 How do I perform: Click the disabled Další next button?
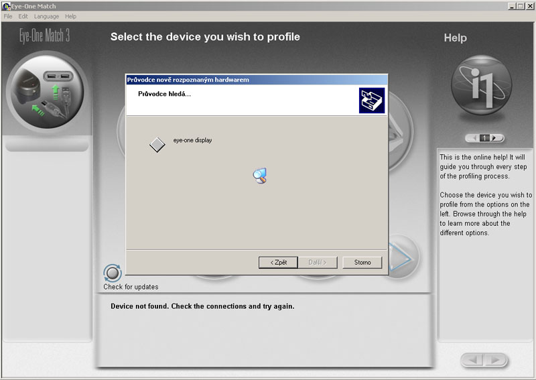pos(318,262)
